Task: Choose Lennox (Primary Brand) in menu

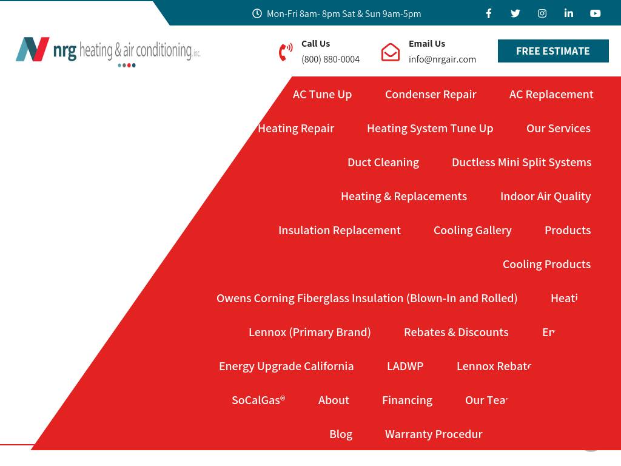Action: (x=309, y=332)
